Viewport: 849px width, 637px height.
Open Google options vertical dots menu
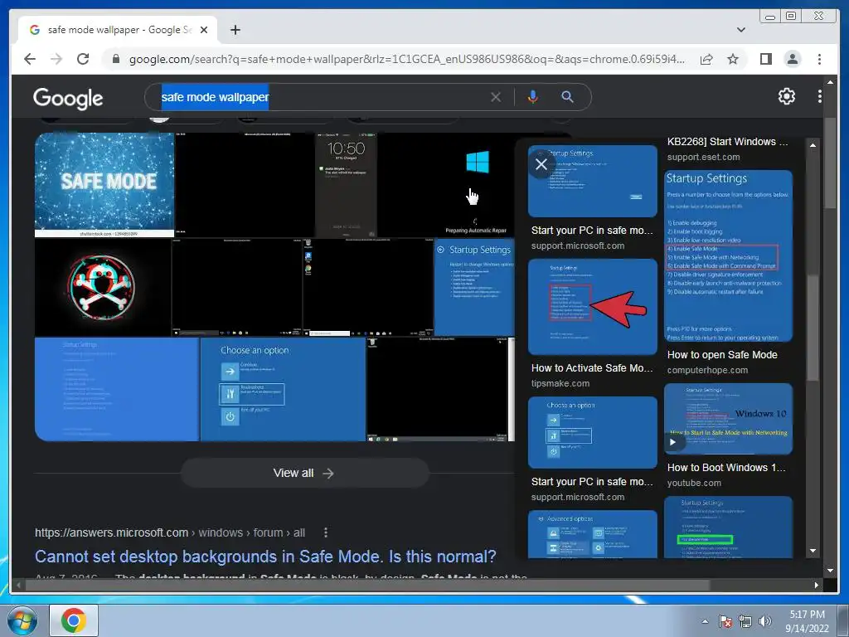click(820, 96)
